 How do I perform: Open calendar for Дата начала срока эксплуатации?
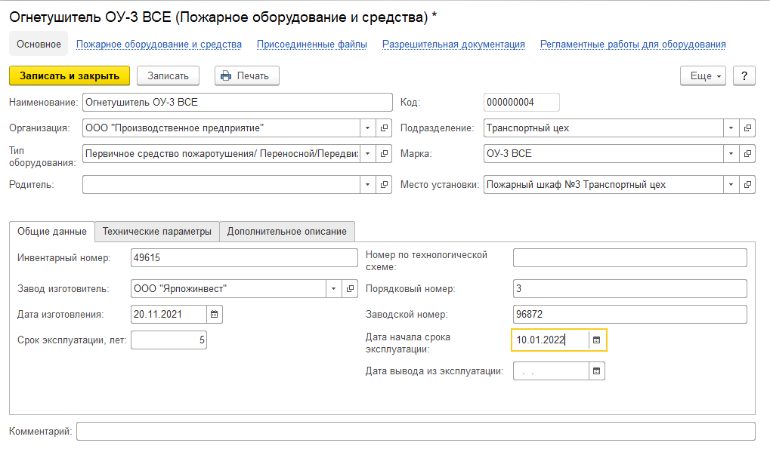[x=596, y=340]
